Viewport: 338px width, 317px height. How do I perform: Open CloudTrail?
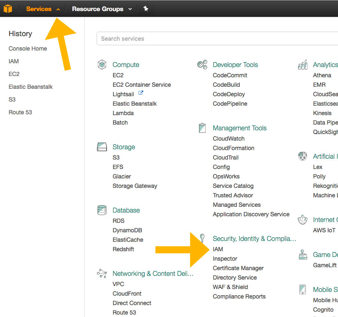click(226, 157)
